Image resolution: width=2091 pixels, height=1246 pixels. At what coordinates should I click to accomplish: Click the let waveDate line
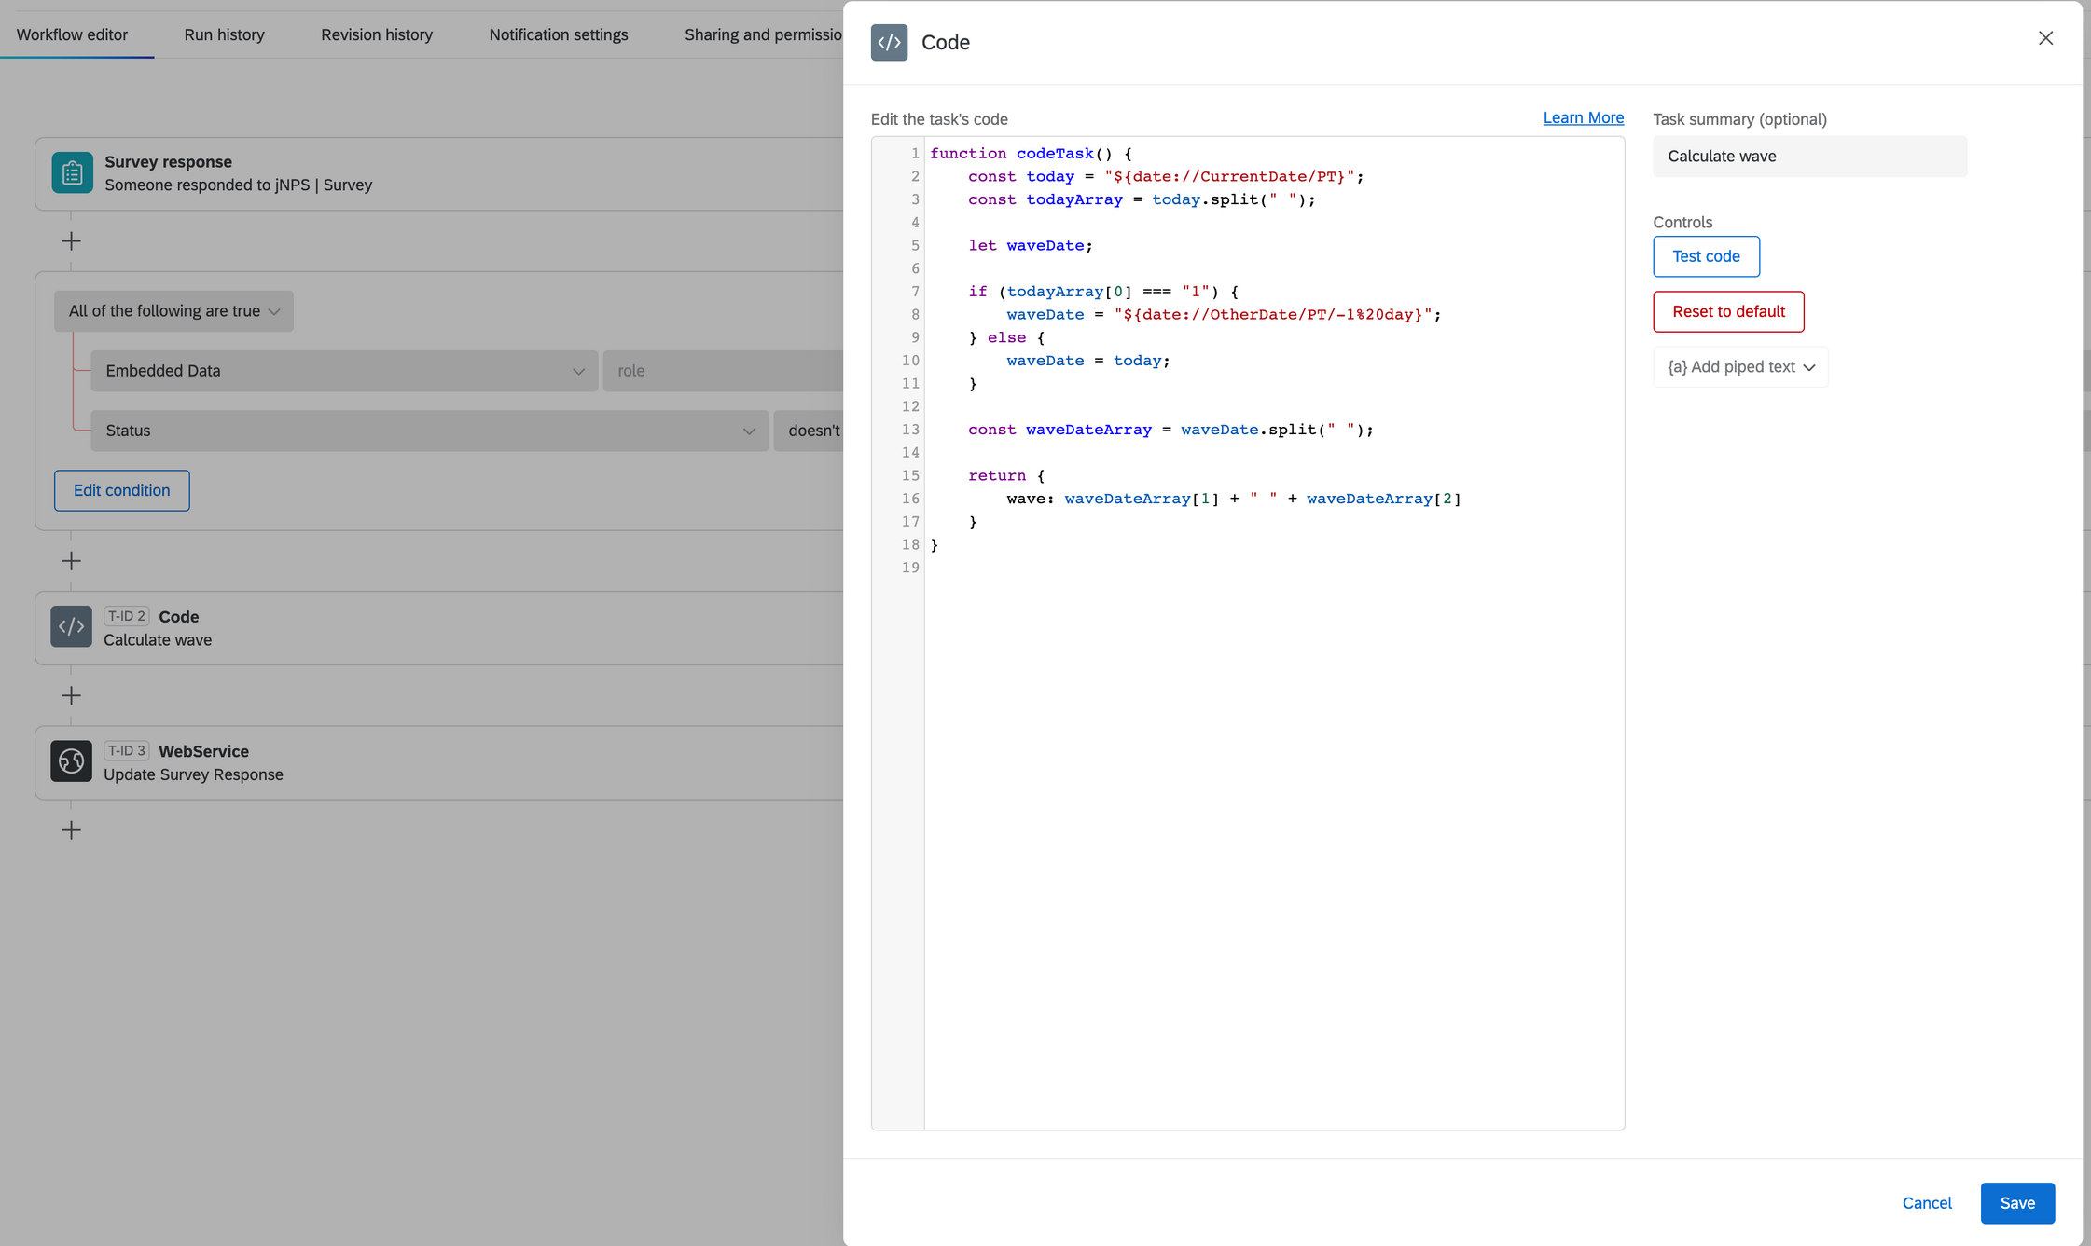click(1031, 245)
